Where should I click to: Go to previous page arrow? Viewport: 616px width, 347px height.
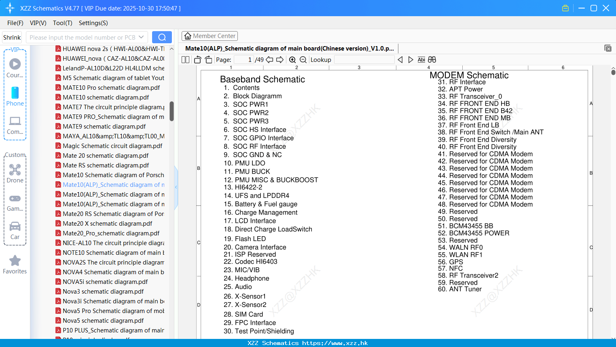click(x=269, y=59)
